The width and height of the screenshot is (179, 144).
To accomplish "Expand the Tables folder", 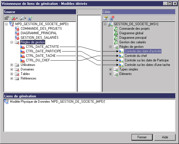I will pos(12,74).
